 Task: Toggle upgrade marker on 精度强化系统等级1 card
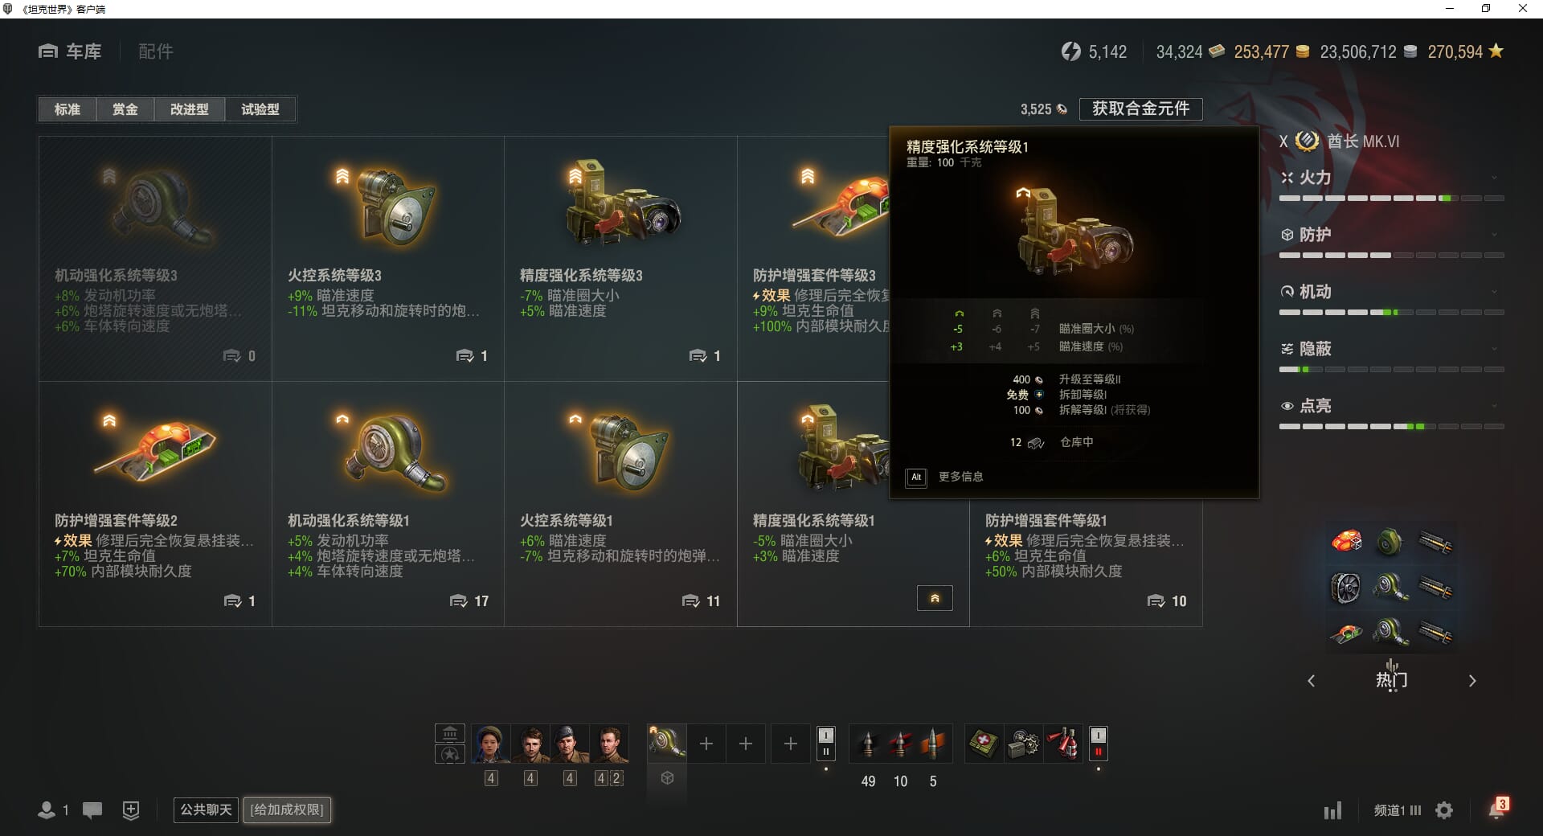tap(935, 598)
